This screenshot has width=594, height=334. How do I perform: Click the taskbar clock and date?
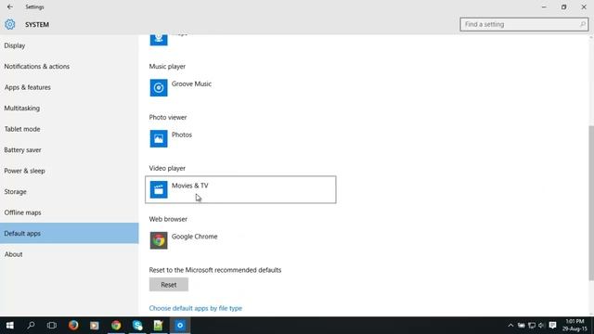(575, 326)
